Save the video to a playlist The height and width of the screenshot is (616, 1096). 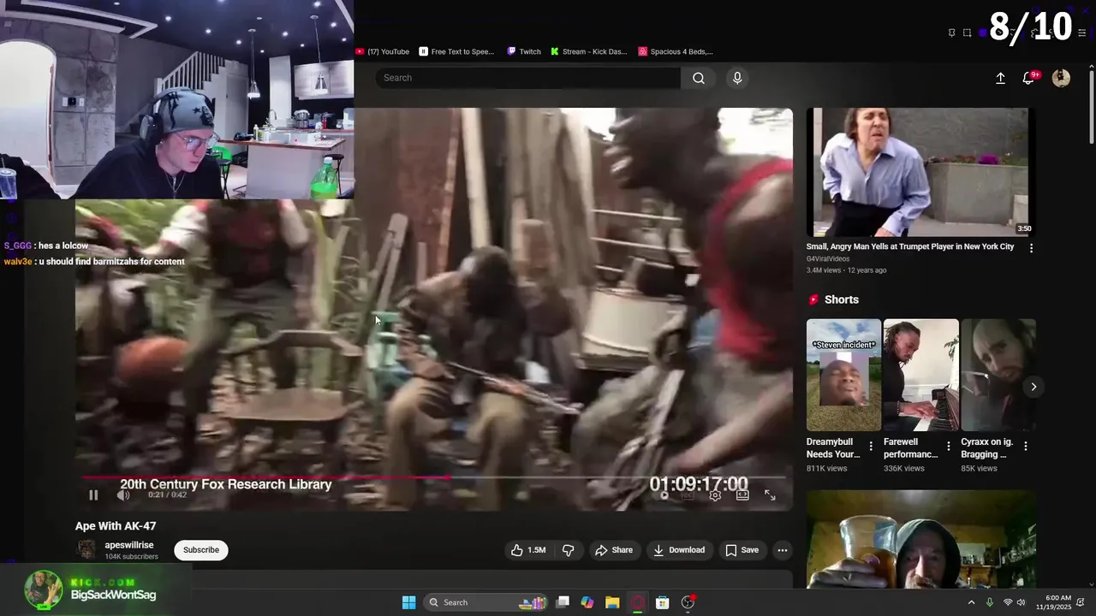click(742, 550)
